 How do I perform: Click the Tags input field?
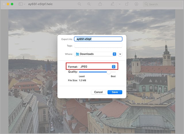coord(98,46)
